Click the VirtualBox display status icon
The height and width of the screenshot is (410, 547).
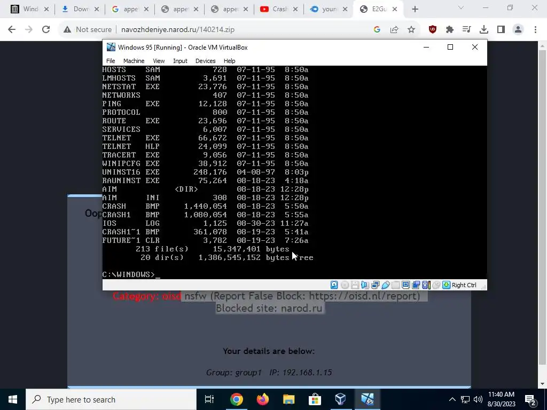[406, 285]
